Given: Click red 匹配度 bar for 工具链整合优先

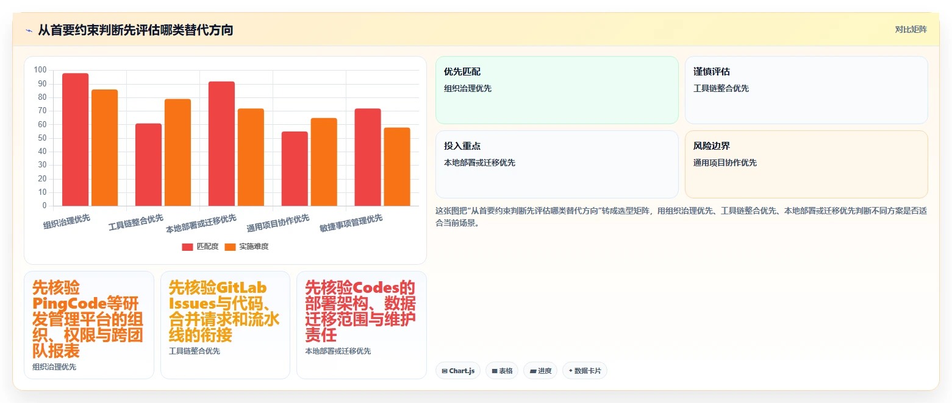Looking at the screenshot, I should coord(149,165).
